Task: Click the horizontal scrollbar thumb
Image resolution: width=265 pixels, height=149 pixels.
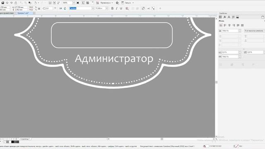Action: [x=162, y=139]
